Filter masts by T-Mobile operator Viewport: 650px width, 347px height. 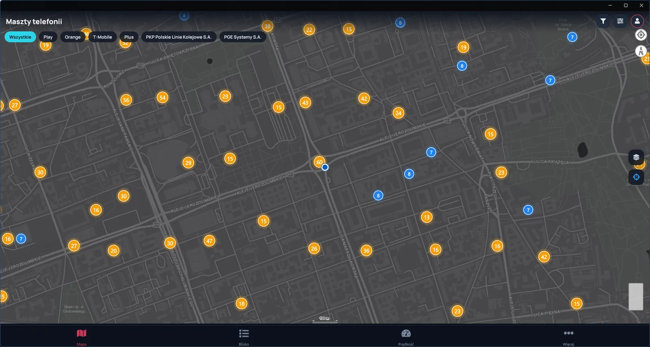[x=102, y=37]
